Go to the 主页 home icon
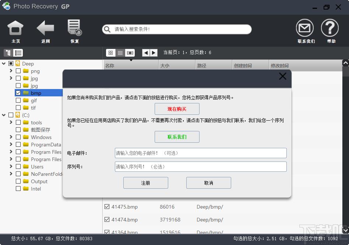The height and width of the screenshot is (245, 349). [x=15, y=28]
